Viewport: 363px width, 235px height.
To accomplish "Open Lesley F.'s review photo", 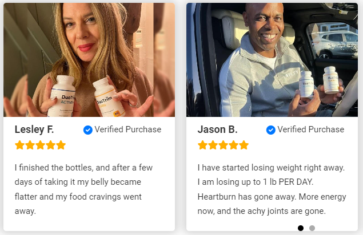I will (89, 60).
